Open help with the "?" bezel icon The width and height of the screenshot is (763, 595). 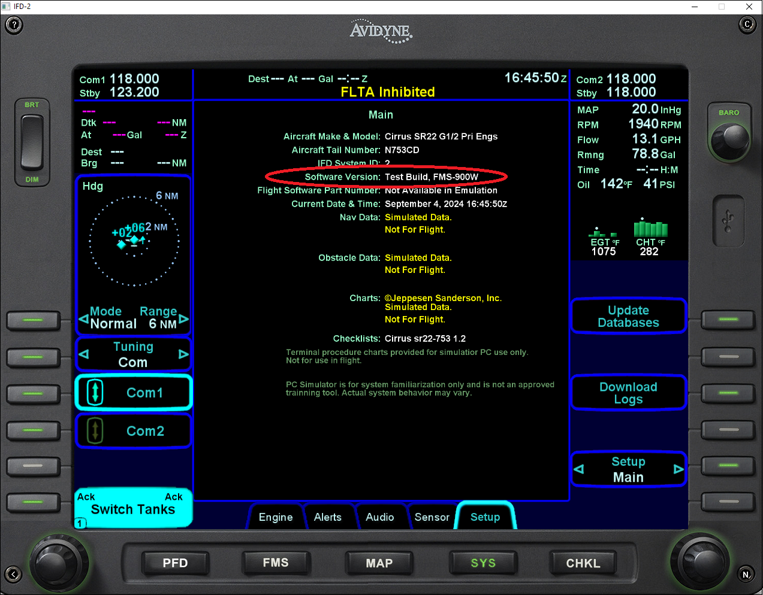coord(13,25)
